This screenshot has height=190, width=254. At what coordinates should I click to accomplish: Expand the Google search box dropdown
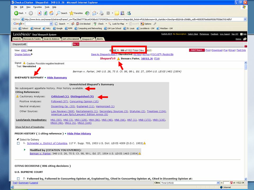51,24
